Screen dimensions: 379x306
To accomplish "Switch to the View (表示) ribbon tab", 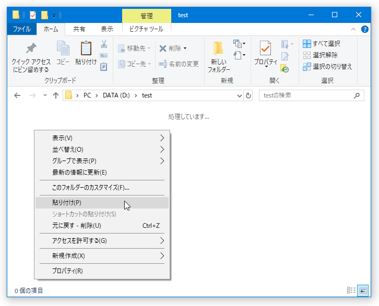I will point(107,29).
